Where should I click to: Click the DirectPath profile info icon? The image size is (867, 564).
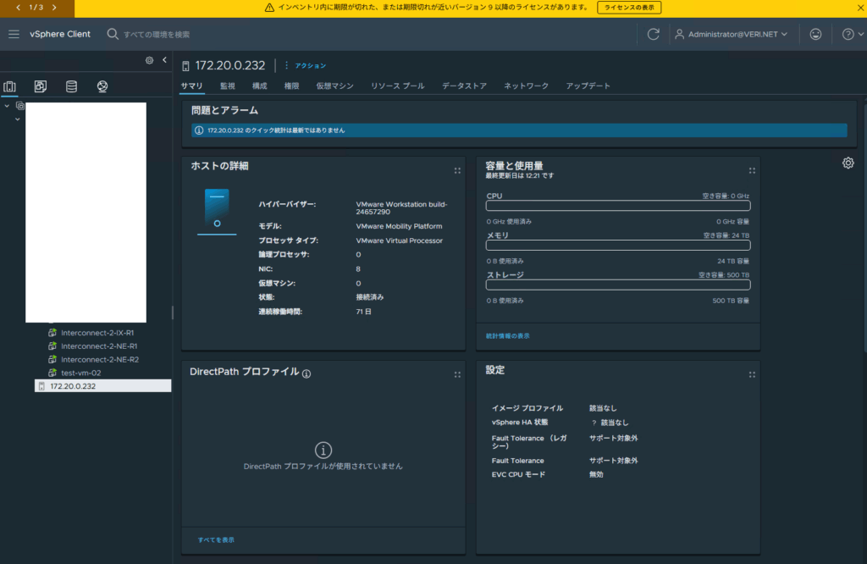click(x=306, y=373)
